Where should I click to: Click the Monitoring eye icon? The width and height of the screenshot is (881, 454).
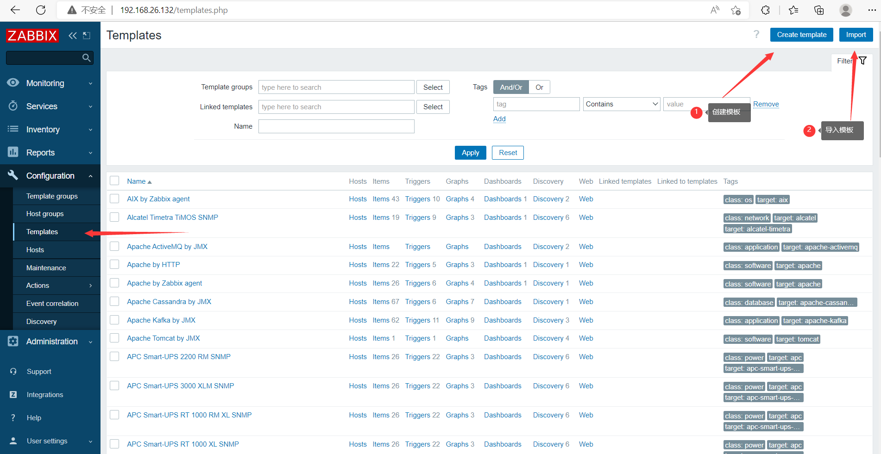tap(13, 83)
